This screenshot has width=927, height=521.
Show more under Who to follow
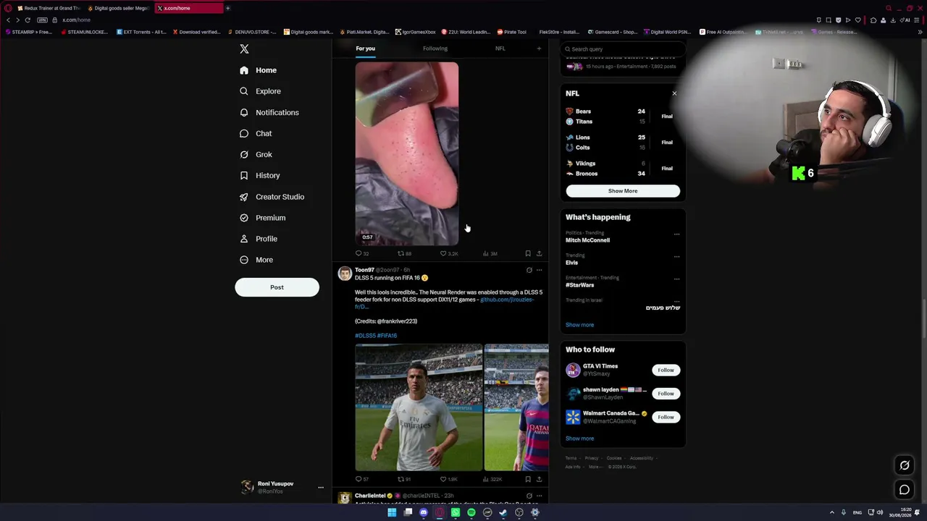coord(579,439)
